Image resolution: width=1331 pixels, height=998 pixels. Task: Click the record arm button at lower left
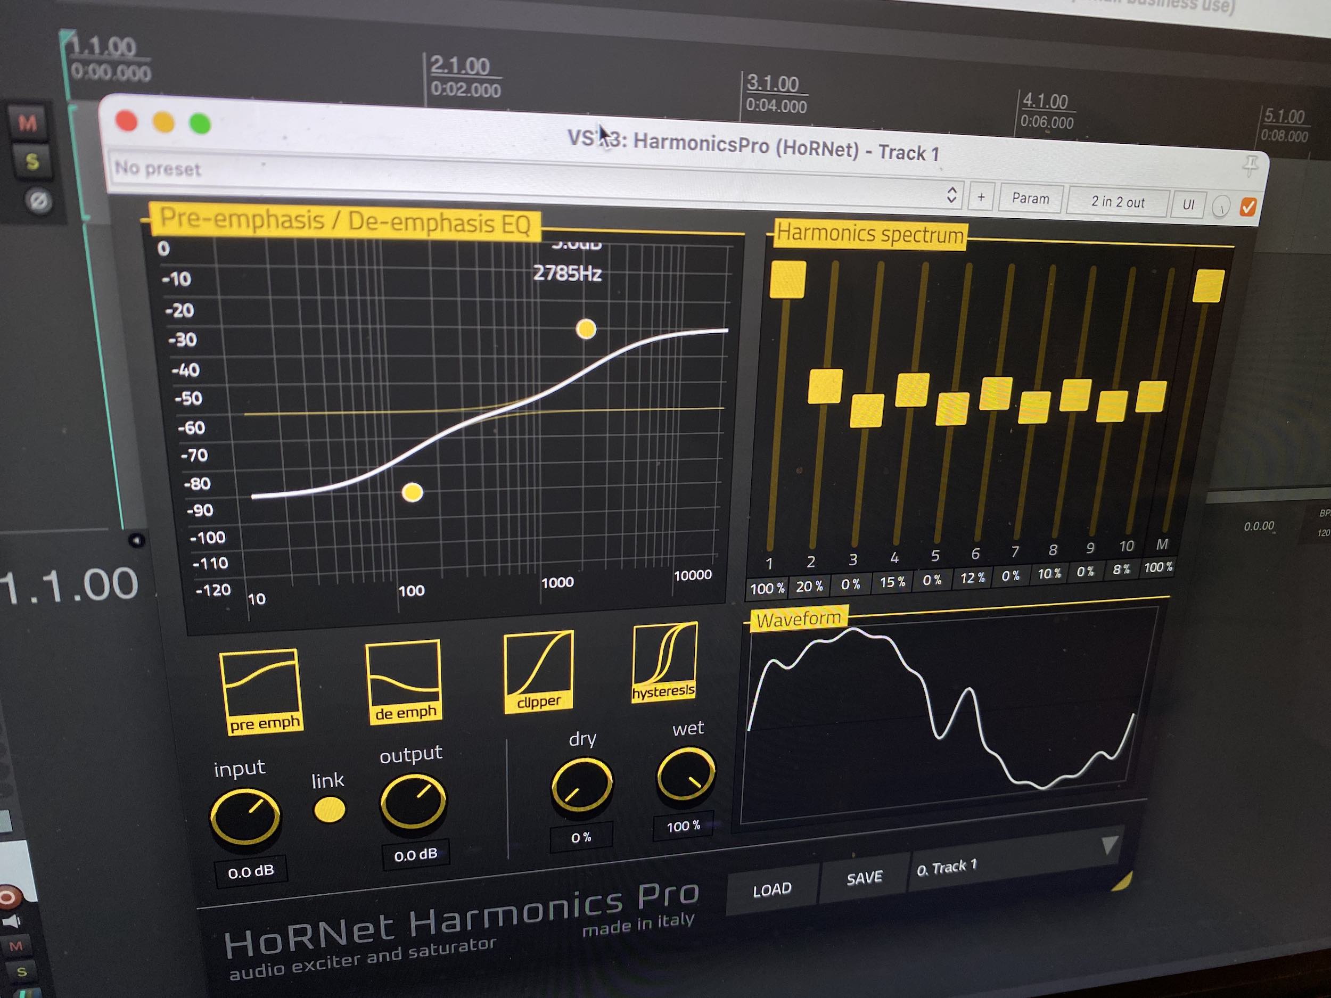tap(9, 898)
